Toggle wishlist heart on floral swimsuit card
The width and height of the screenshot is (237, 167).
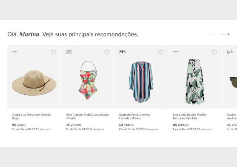pyautogui.click(x=107, y=52)
